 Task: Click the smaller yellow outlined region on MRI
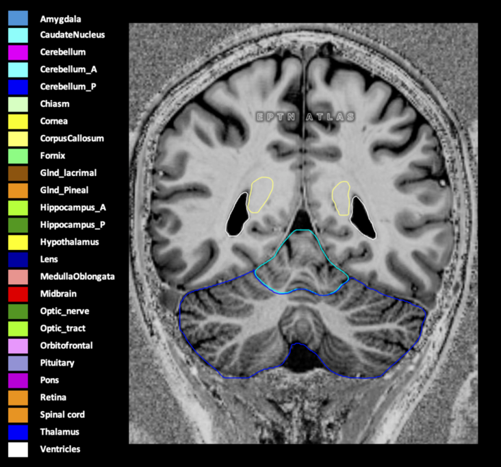click(342, 198)
